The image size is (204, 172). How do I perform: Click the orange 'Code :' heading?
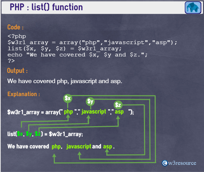15,27
